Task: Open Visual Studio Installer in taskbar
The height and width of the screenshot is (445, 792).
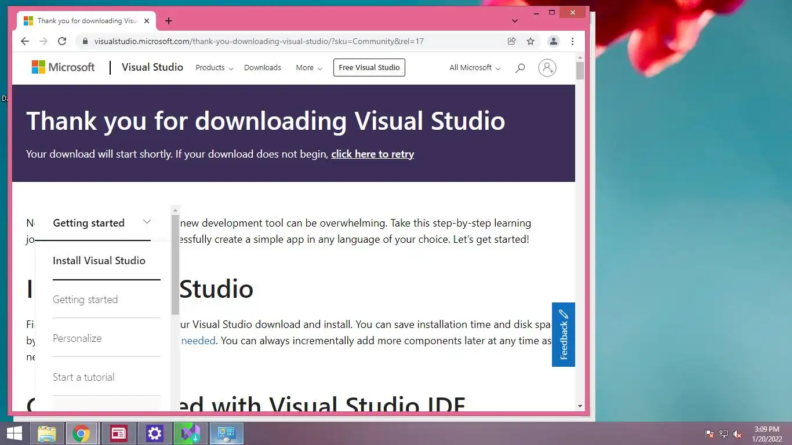Action: pyautogui.click(x=190, y=433)
